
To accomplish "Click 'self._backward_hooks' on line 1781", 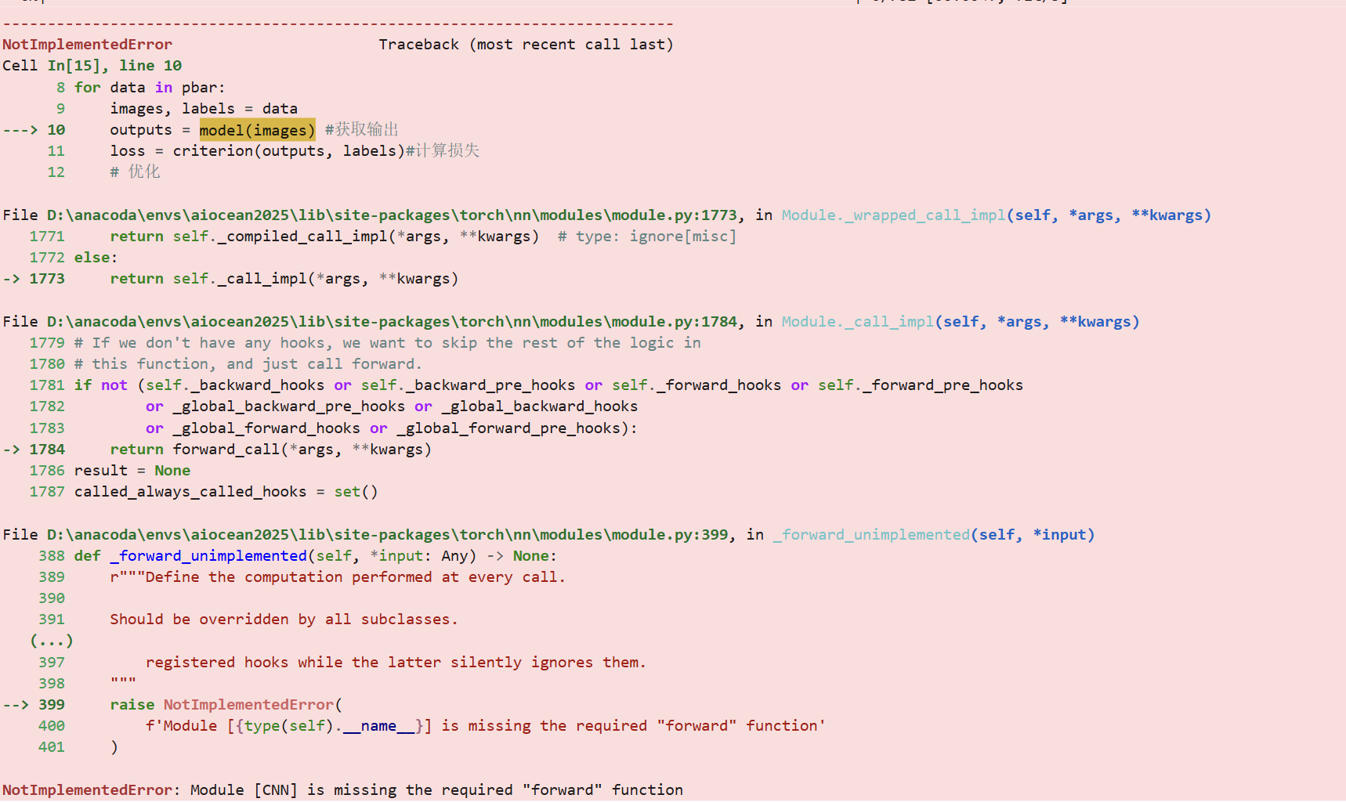I will pos(235,385).
